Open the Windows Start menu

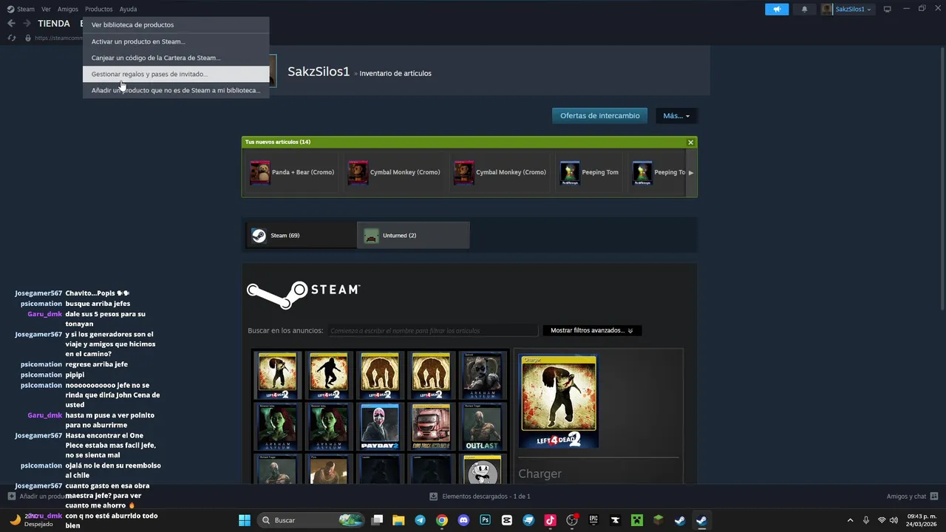point(245,520)
